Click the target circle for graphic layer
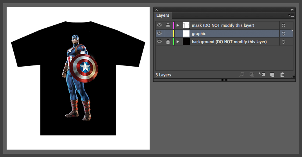 point(283,34)
